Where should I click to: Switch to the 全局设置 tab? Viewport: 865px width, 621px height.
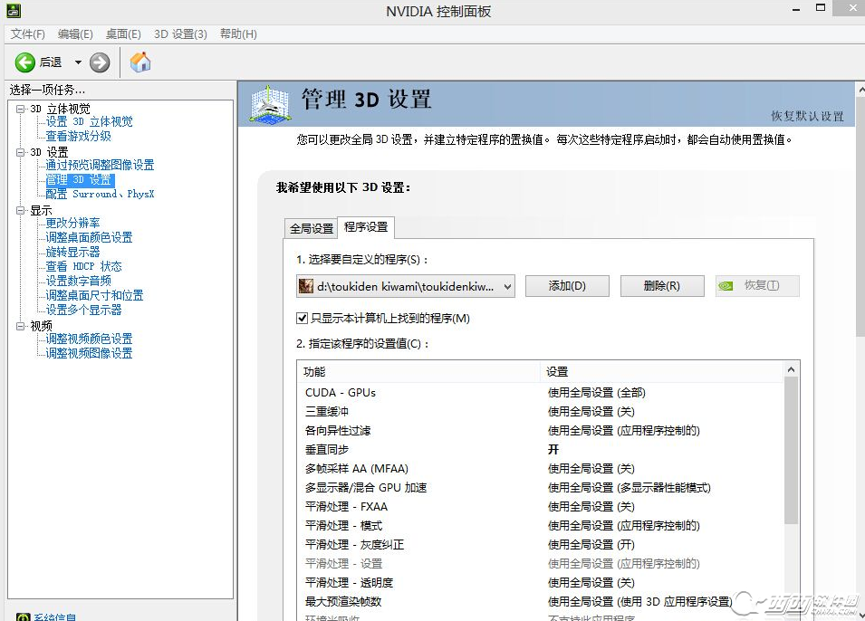click(x=311, y=228)
